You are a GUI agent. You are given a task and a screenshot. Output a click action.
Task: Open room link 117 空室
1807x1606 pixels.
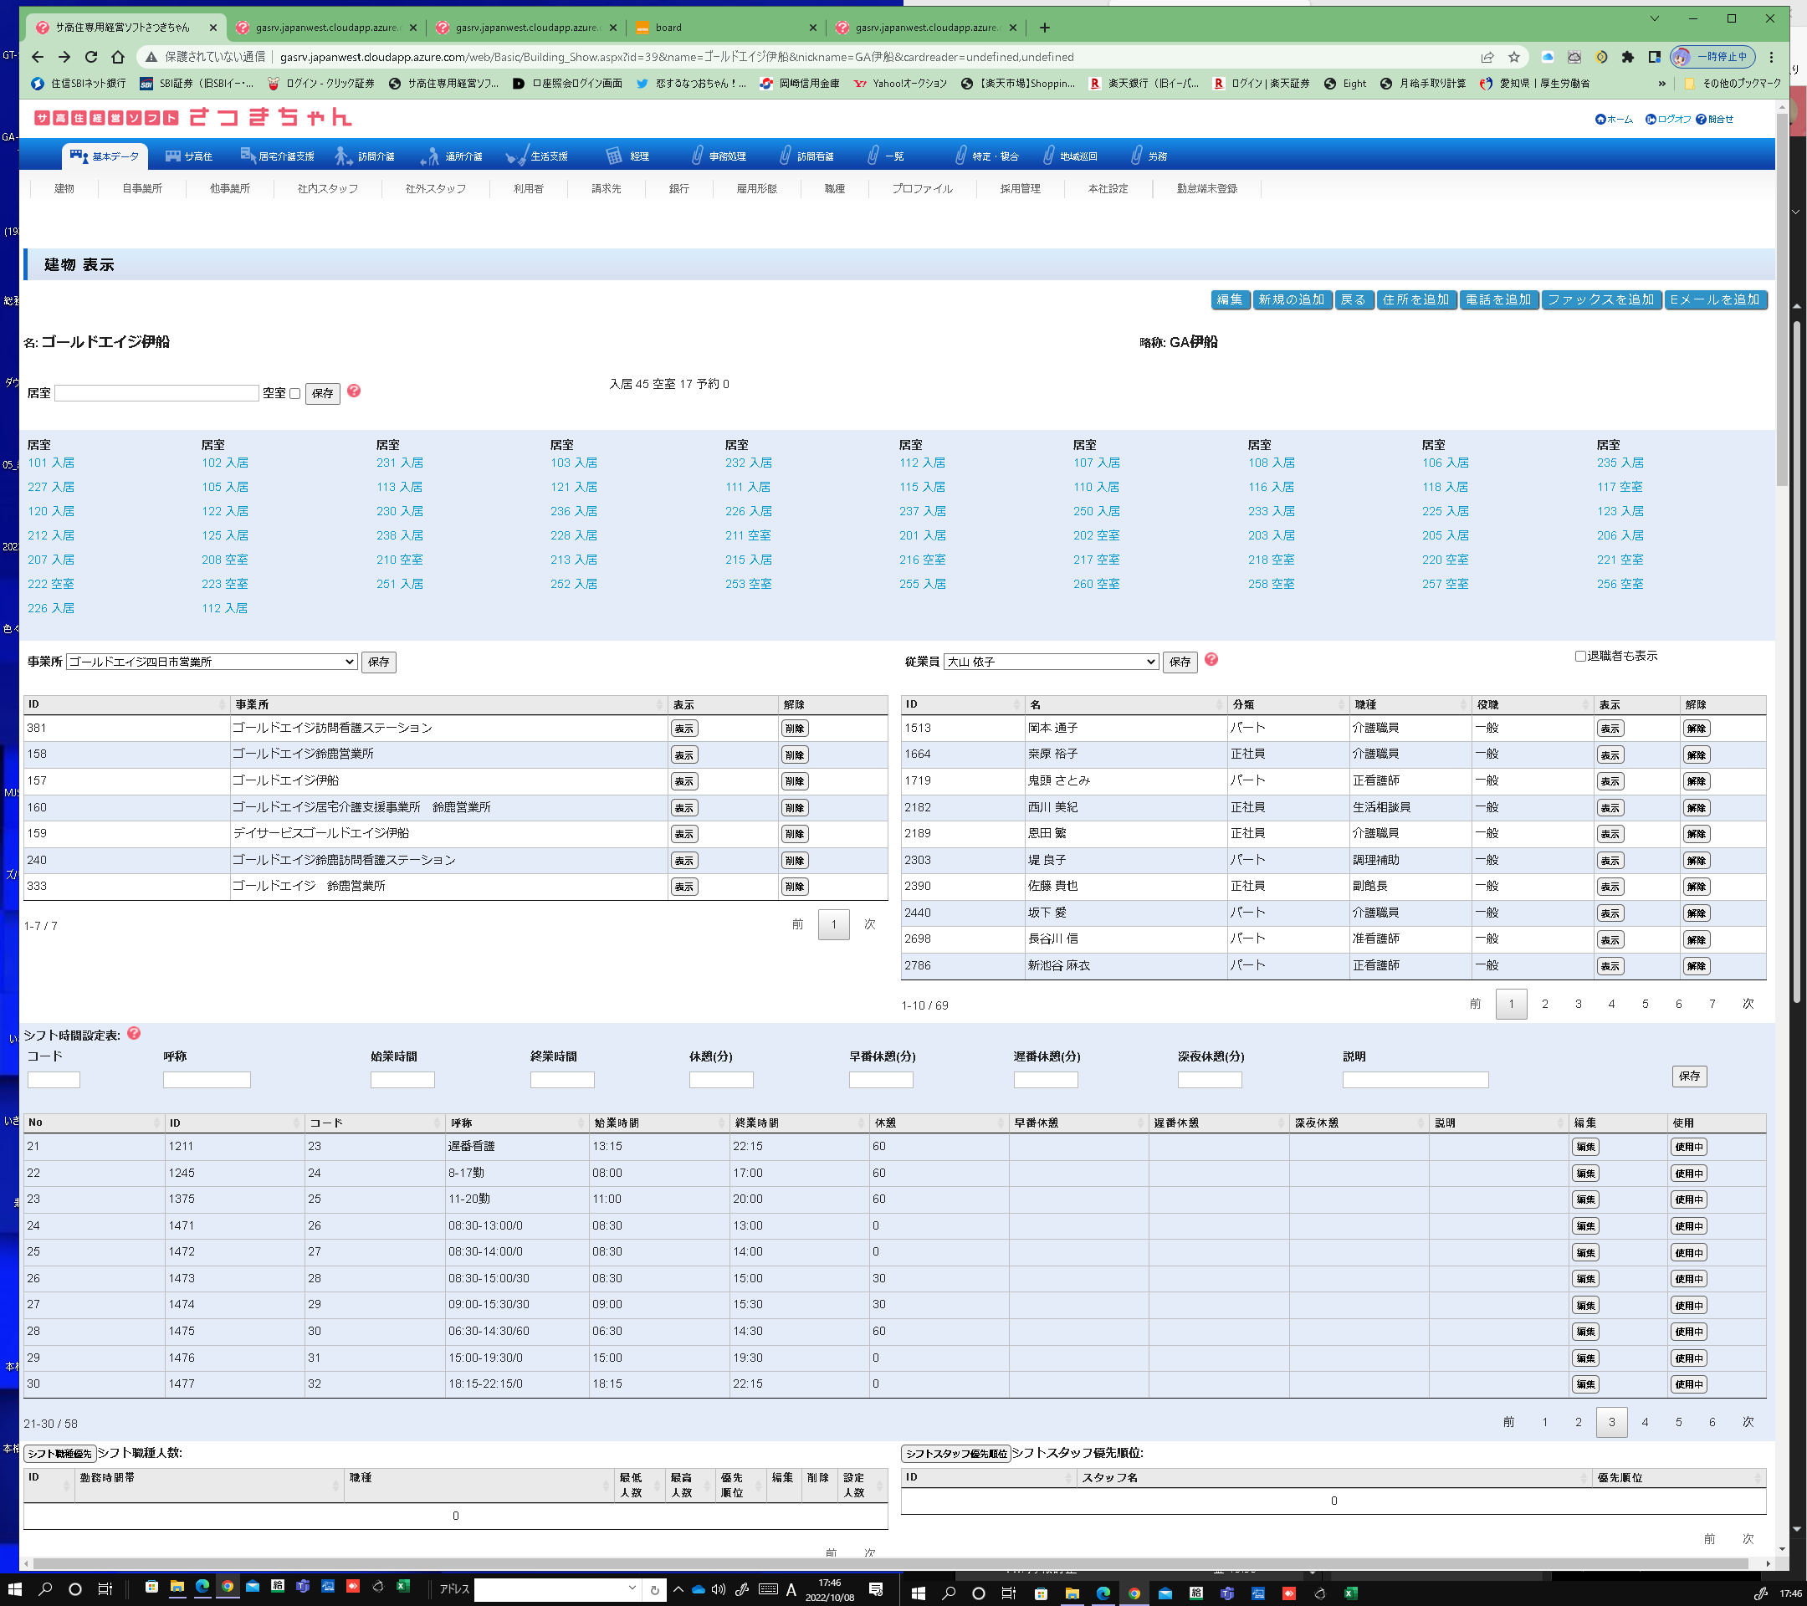pyautogui.click(x=1619, y=487)
